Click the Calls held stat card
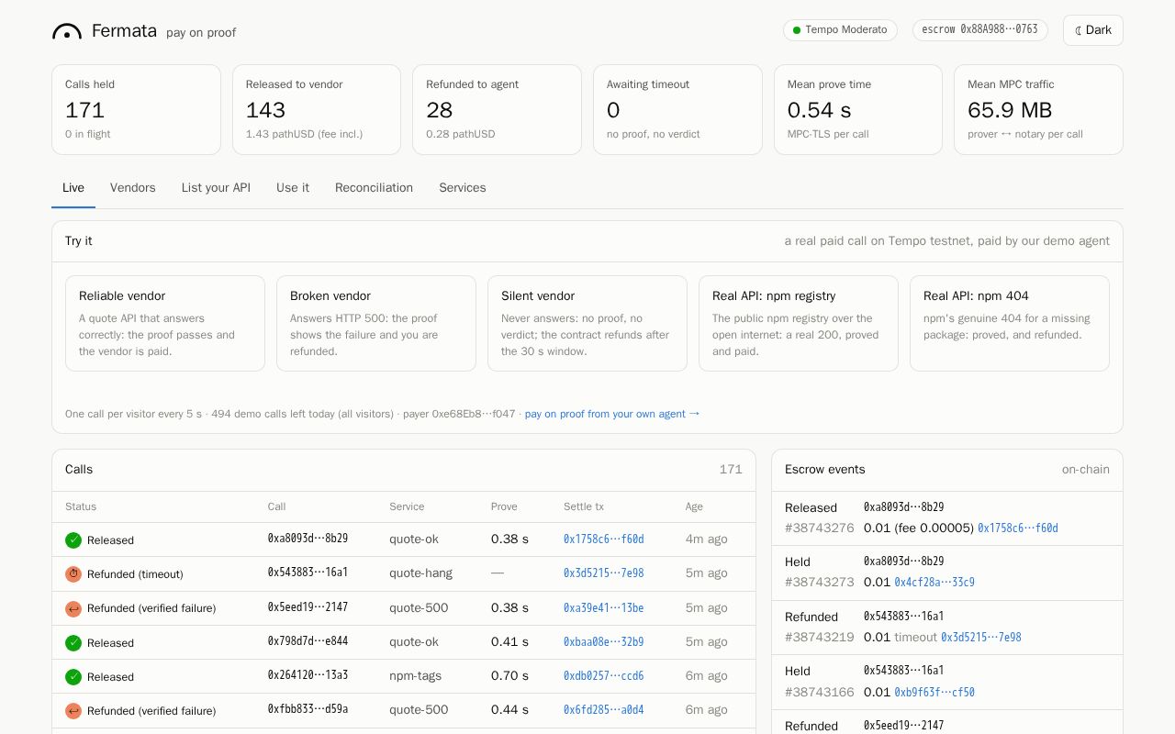Viewport: 1175px width, 734px height. click(x=136, y=109)
